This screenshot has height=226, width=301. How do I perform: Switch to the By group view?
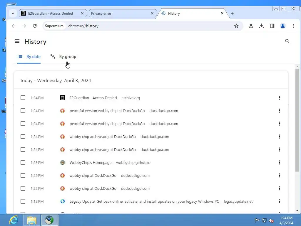point(63,56)
